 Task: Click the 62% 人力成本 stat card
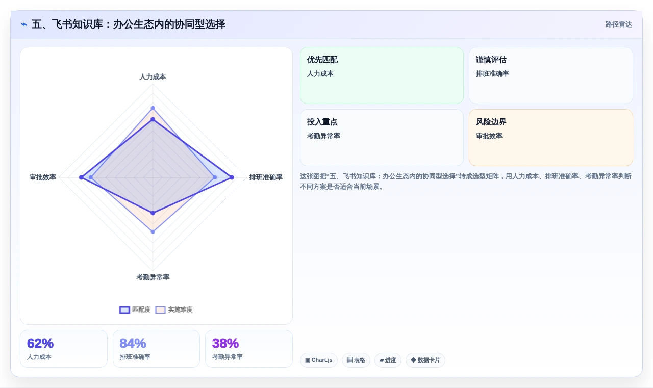tap(64, 349)
